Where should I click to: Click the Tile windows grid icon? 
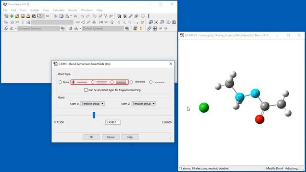coord(154,29)
